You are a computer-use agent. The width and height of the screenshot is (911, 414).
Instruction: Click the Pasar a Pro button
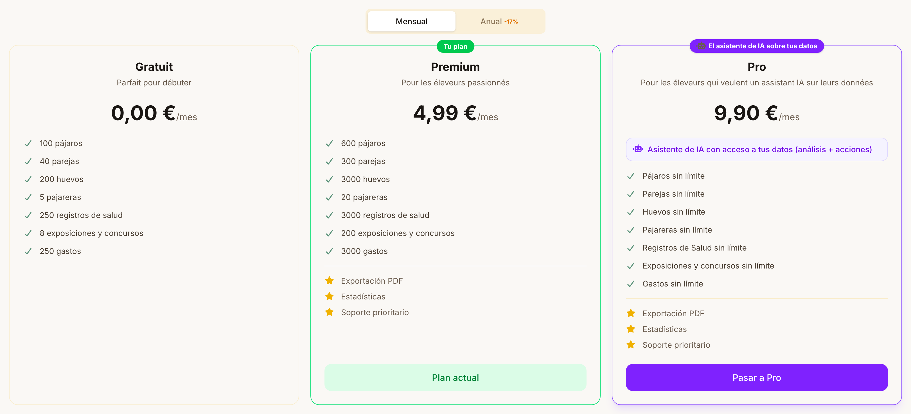[x=756, y=377]
